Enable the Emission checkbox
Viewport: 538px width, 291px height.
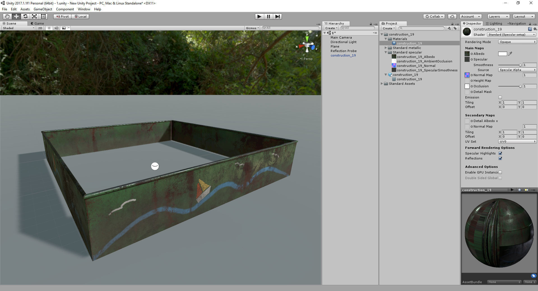pos(500,97)
